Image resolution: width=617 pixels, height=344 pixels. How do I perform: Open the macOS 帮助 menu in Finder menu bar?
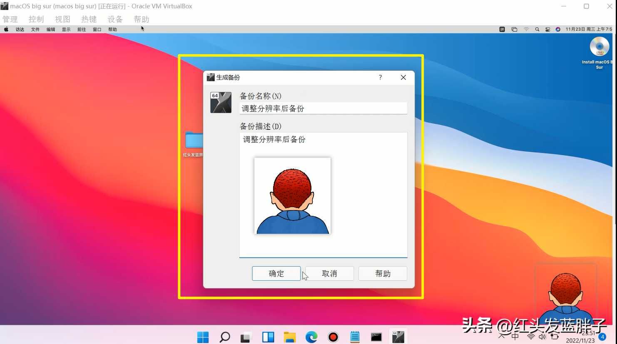pos(112,30)
